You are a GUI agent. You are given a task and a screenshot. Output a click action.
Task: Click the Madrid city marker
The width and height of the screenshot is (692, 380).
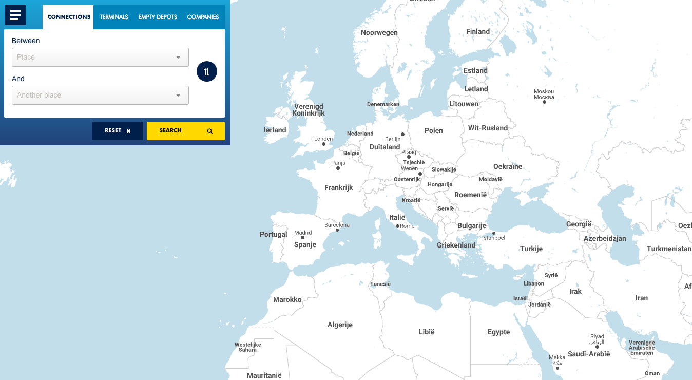coord(302,238)
